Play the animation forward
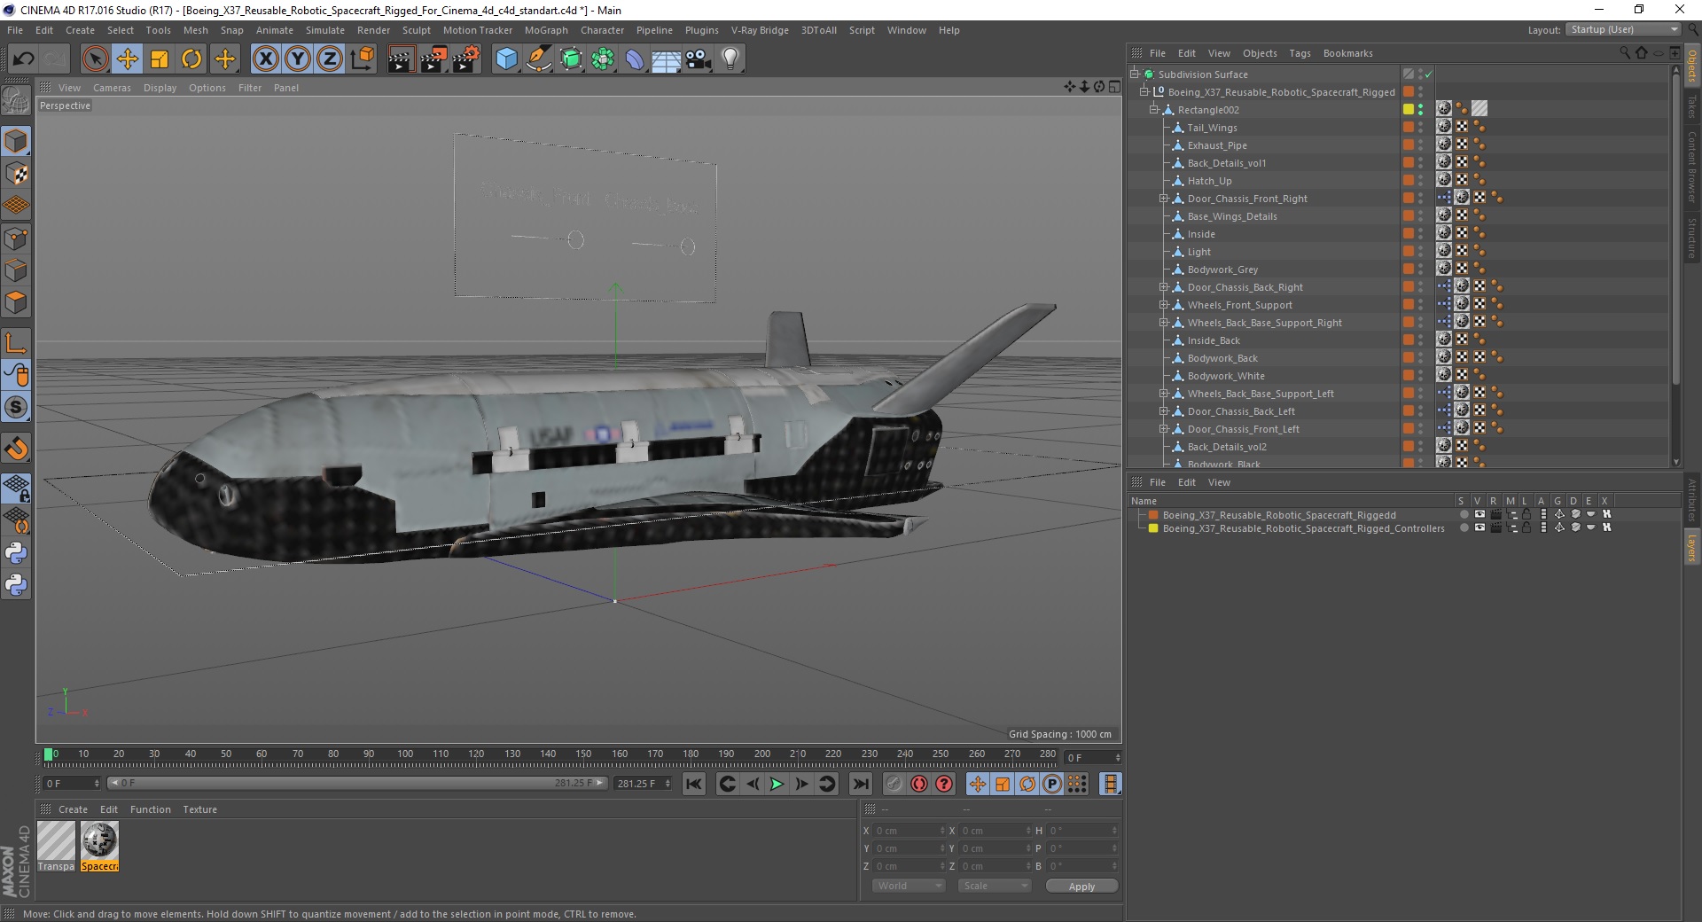The width and height of the screenshot is (1702, 922). 777,784
